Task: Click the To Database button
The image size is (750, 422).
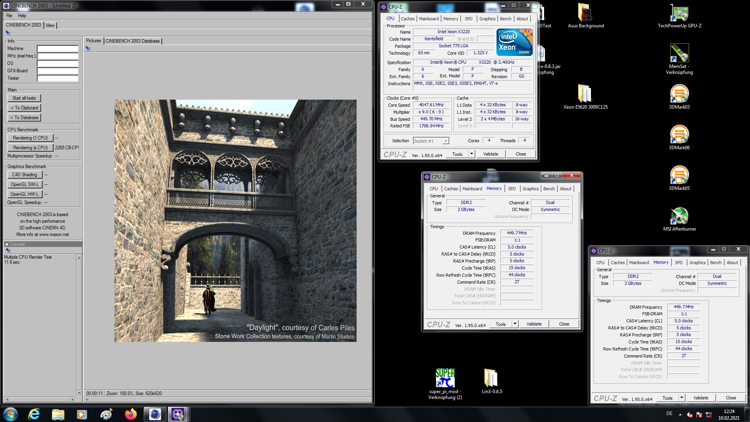Action: pyautogui.click(x=24, y=118)
